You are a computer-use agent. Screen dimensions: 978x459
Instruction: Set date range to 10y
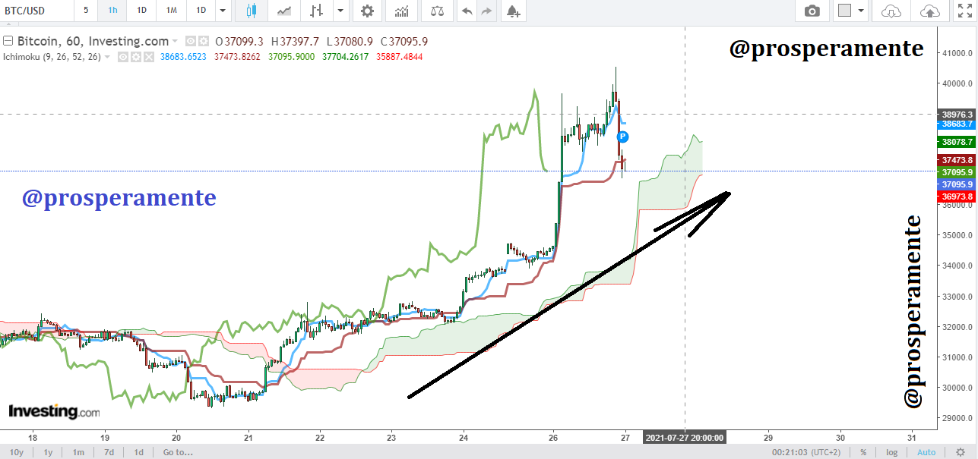(x=15, y=451)
